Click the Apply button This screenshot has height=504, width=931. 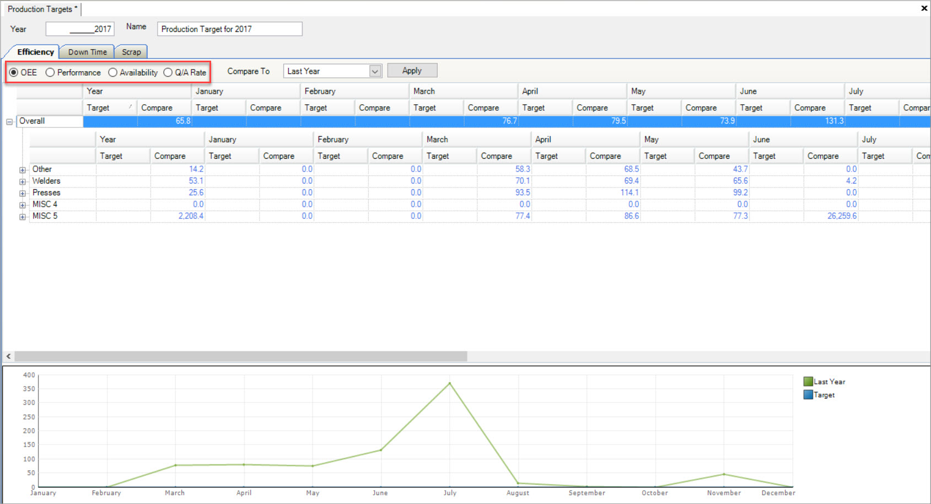412,71
